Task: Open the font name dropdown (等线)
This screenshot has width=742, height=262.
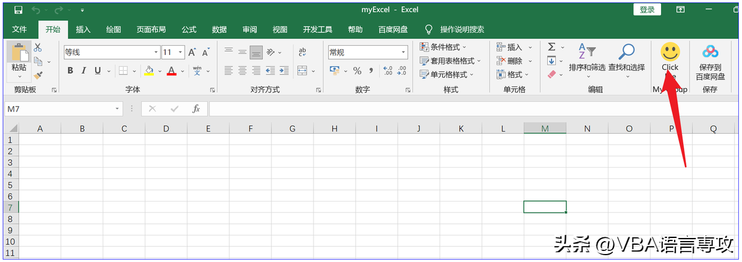Action: coord(156,52)
